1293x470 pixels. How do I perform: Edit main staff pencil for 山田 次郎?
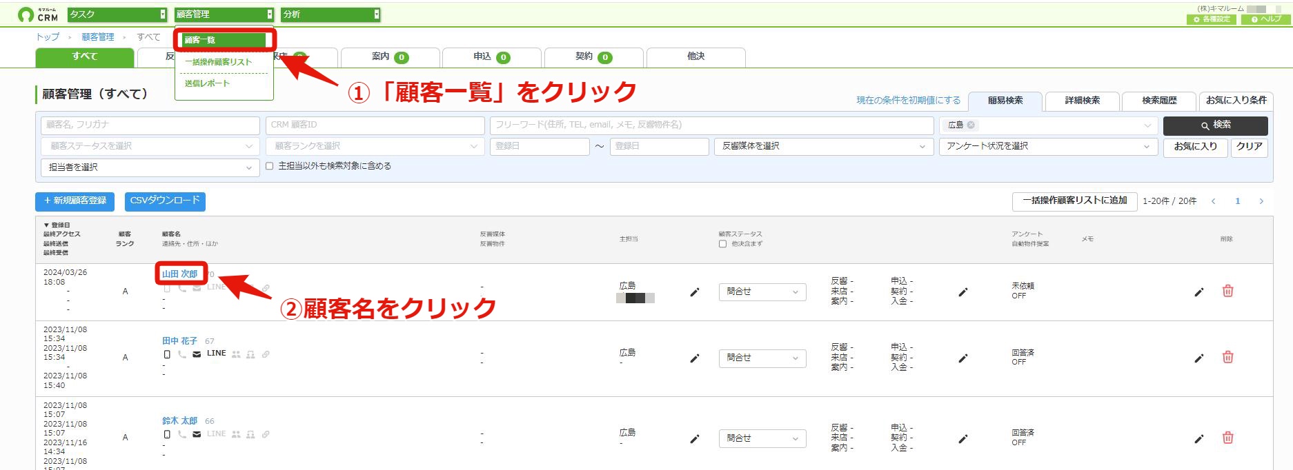[695, 292]
